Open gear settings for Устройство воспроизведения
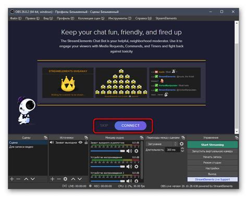Screen dimensions: 247x197 click(137, 167)
